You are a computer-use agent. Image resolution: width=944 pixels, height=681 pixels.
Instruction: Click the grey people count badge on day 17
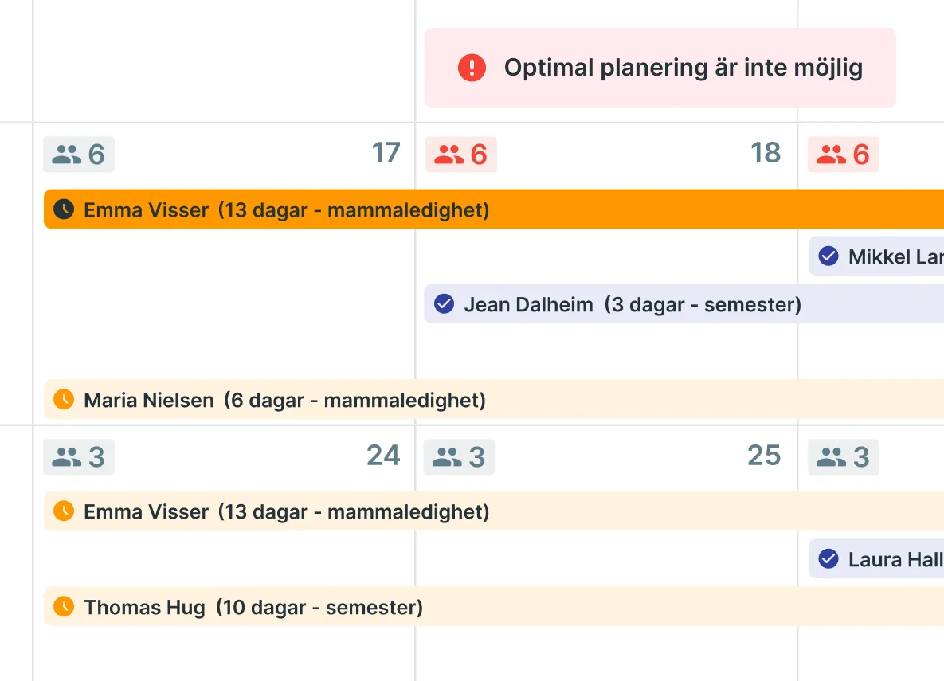tap(78, 155)
